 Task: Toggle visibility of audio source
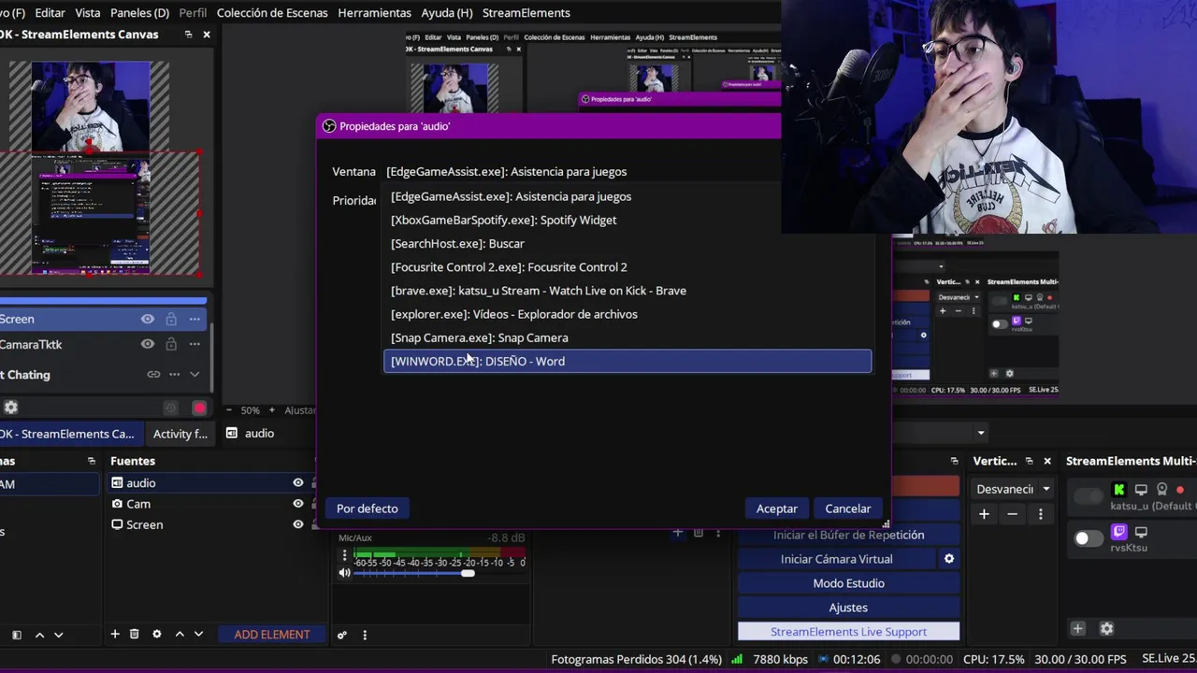point(298,482)
